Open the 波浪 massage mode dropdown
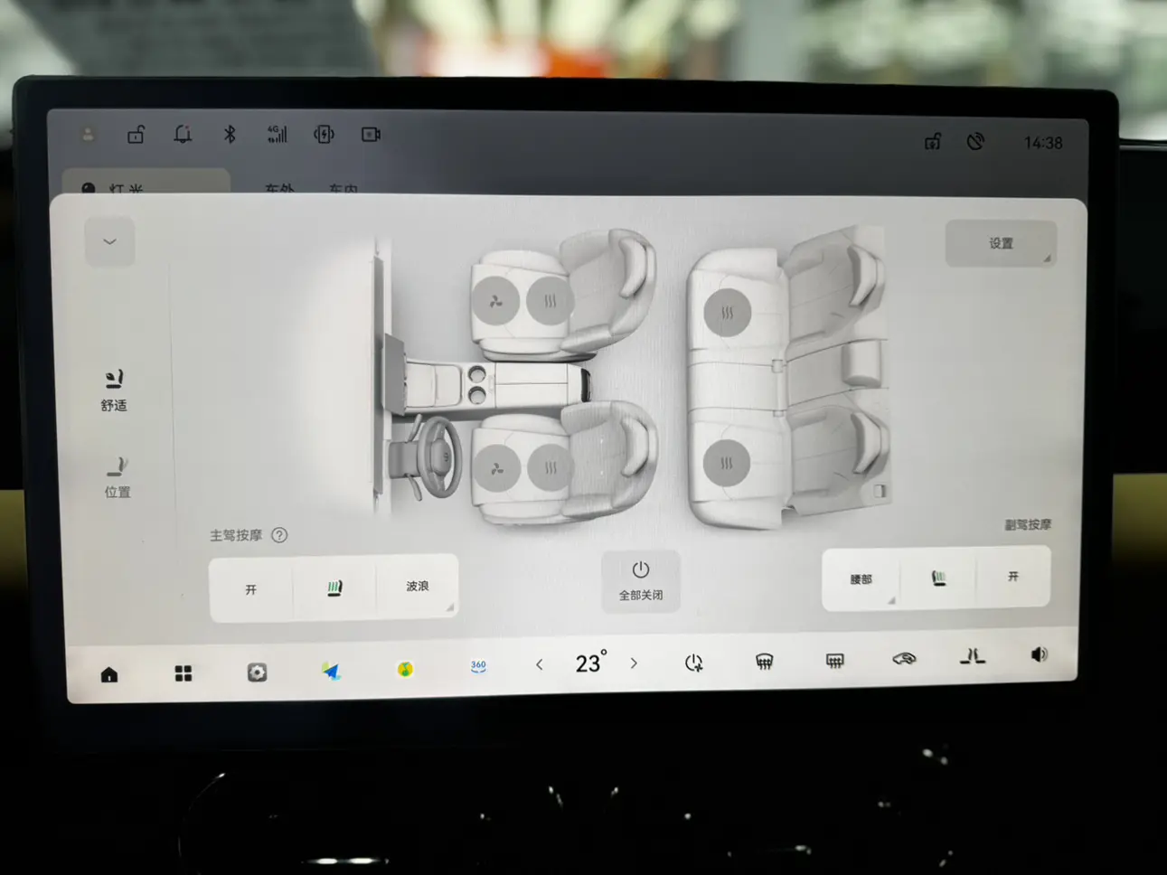 [417, 588]
